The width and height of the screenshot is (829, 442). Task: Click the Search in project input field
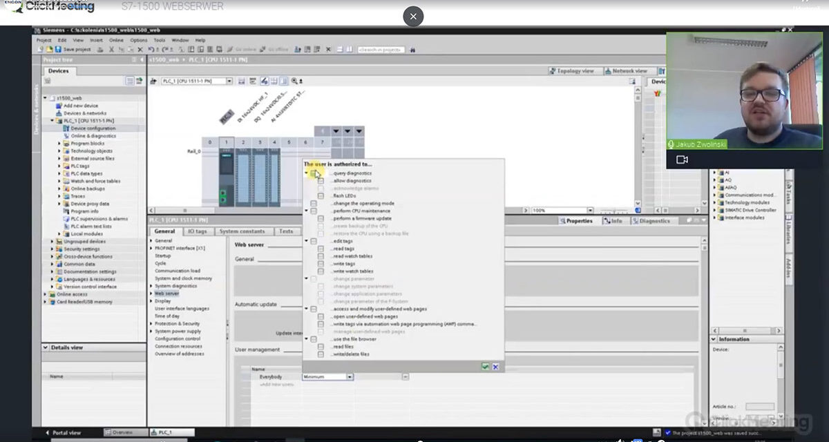(381, 50)
